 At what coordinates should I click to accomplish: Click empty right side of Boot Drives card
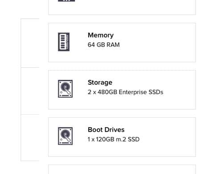(x=168, y=137)
